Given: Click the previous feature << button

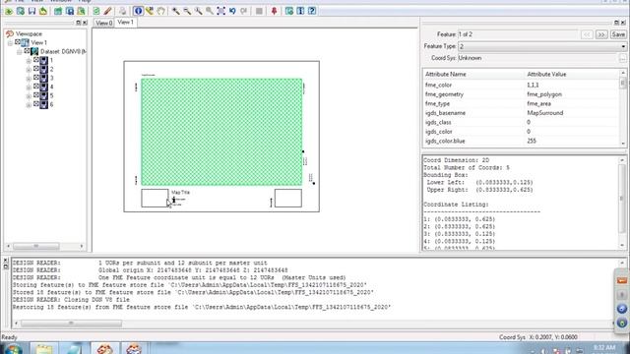Looking at the screenshot, I should click(587, 34).
